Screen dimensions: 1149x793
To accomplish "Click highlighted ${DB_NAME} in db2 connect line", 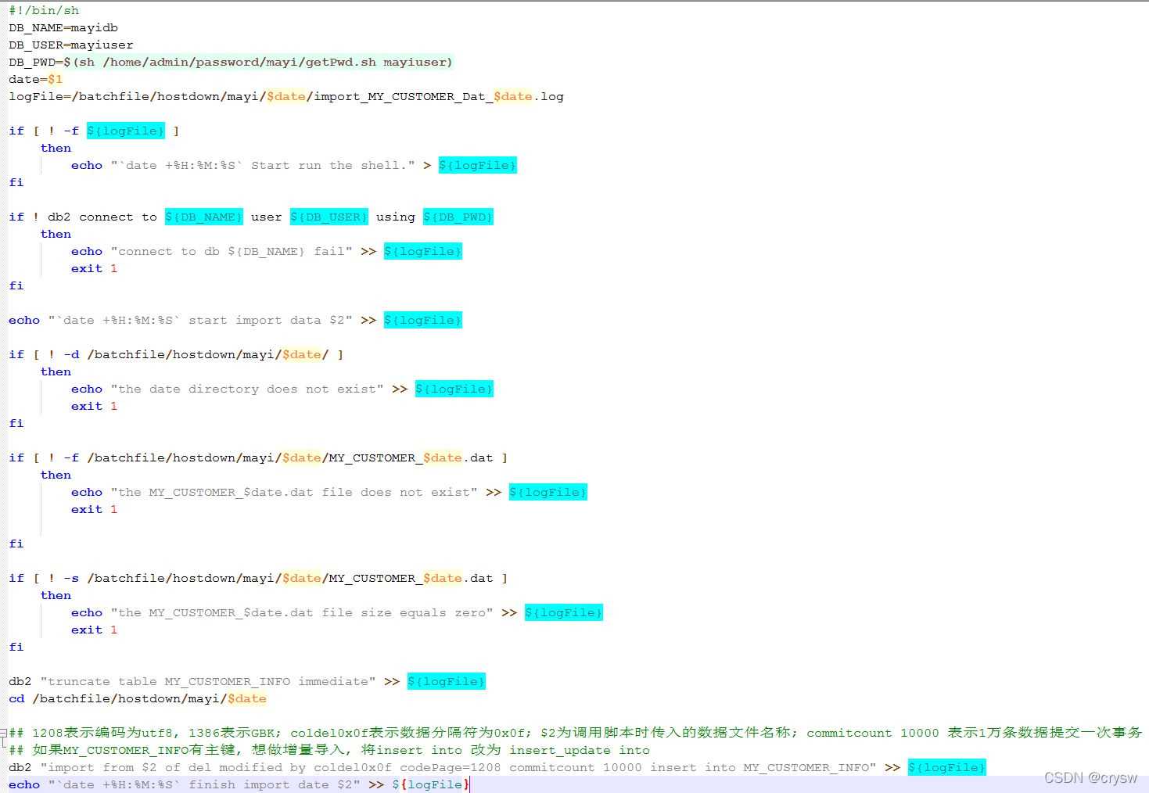I will click(204, 217).
